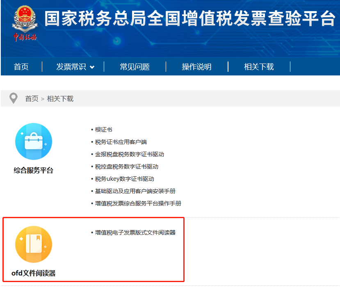The height and width of the screenshot is (287, 340).
Task: Click the blue briefcase 综合服务平台 icon
Action: [x=34, y=141]
